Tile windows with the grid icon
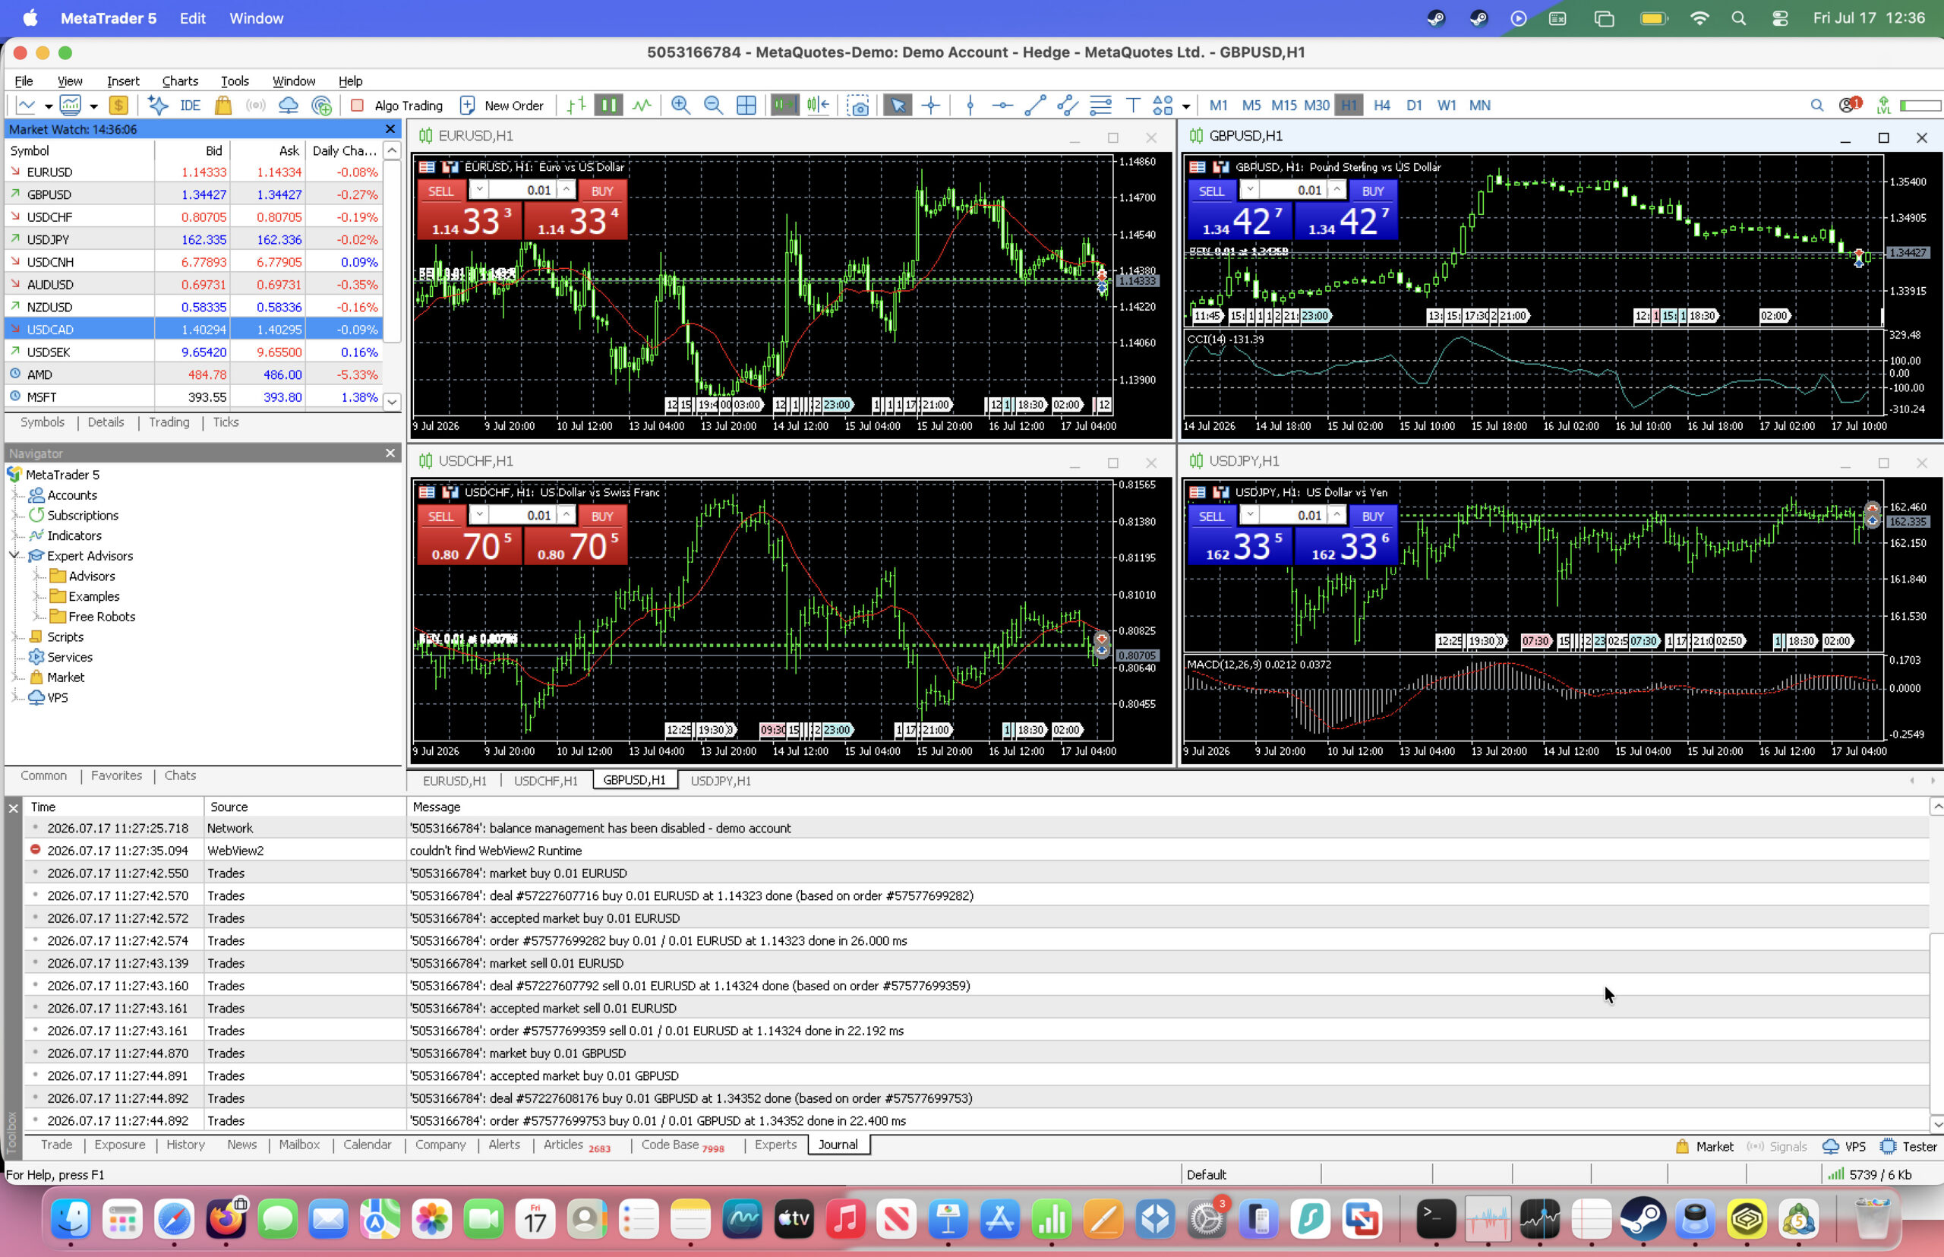 tap(746, 106)
